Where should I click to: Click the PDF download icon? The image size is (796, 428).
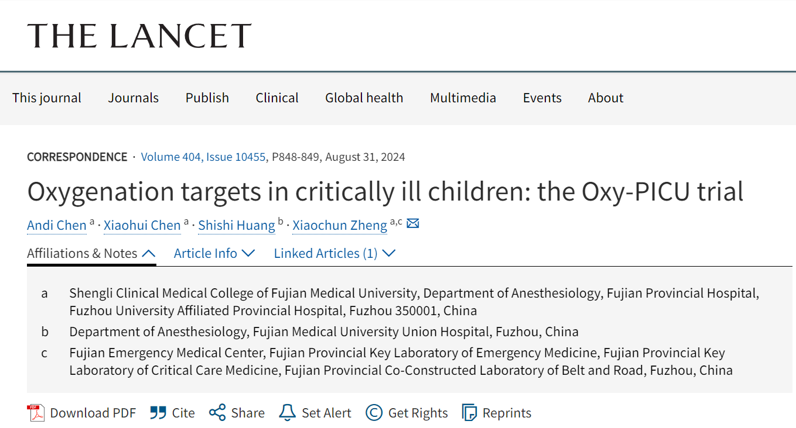point(36,413)
